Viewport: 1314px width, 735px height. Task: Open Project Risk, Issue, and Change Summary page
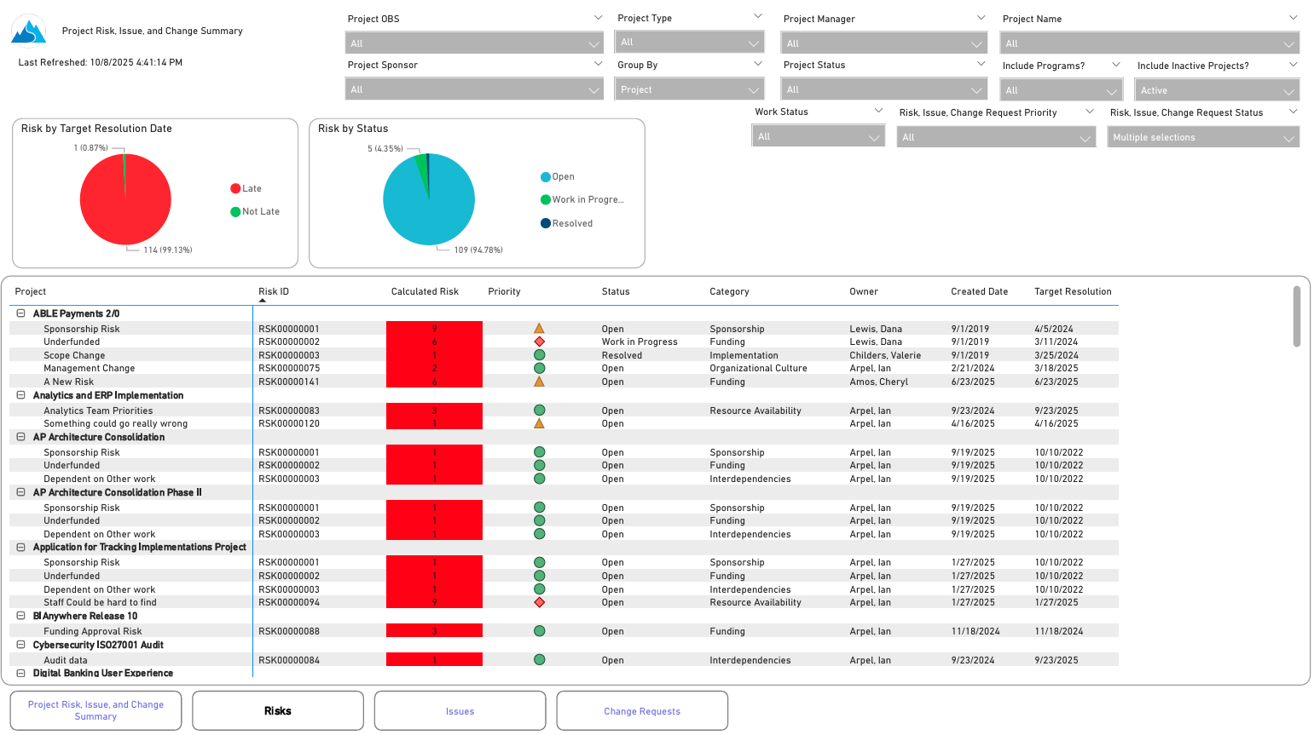click(96, 710)
